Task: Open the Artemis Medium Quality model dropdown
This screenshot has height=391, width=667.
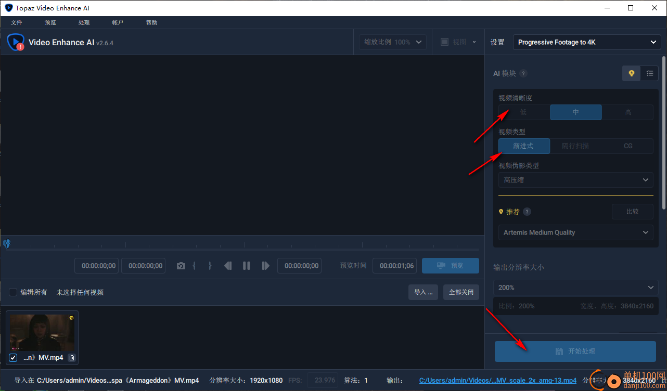Action: 576,232
